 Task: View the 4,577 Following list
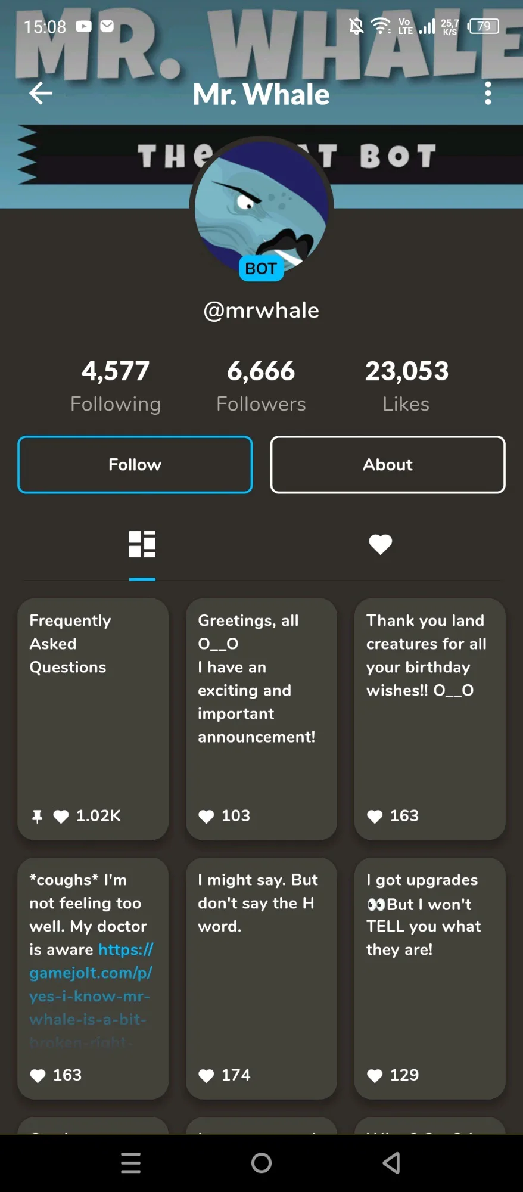tap(116, 385)
